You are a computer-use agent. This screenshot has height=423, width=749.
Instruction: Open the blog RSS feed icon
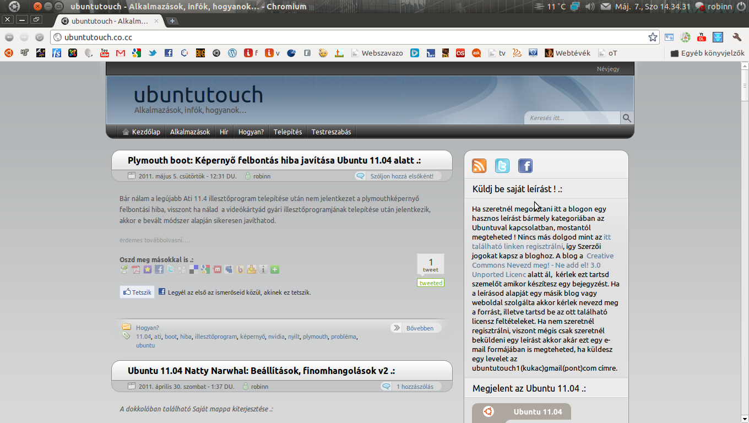click(x=479, y=166)
